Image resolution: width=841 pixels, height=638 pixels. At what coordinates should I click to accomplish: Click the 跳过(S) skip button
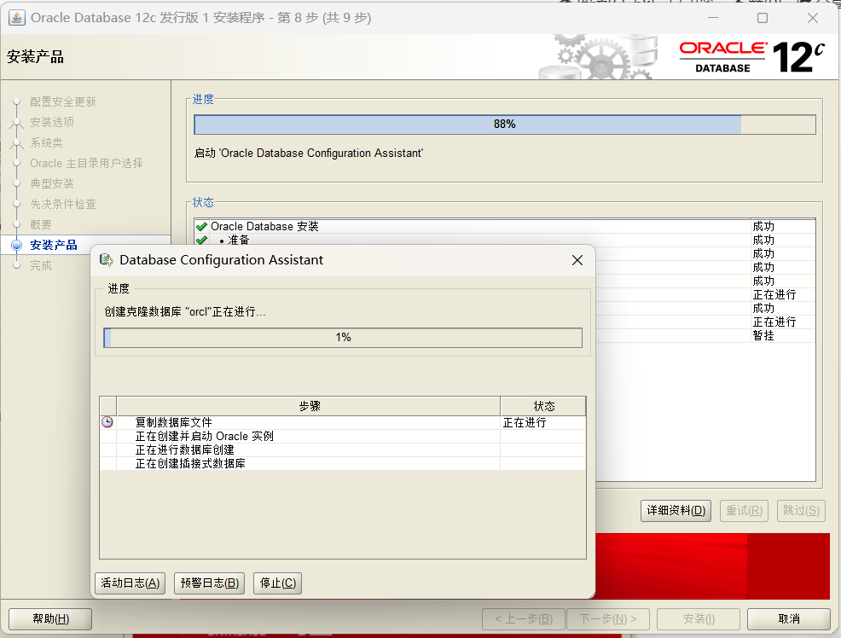tap(801, 510)
